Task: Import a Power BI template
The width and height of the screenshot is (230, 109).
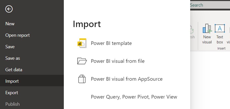Action: click(x=111, y=43)
